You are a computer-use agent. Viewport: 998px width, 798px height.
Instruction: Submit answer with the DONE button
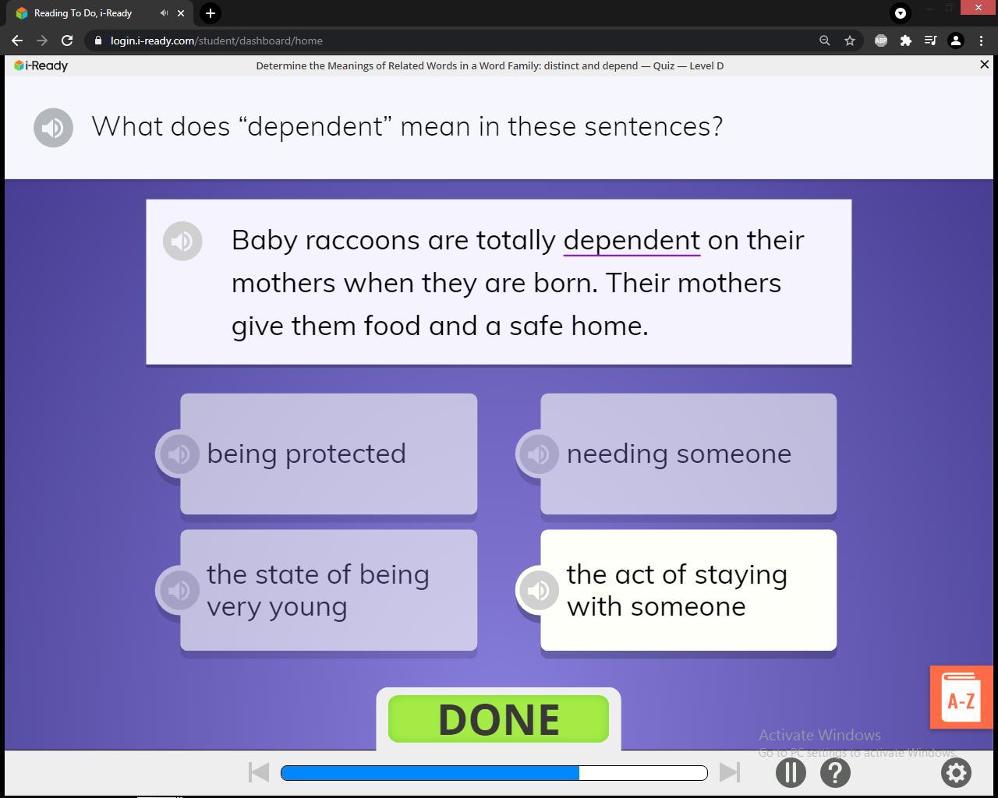(x=498, y=719)
